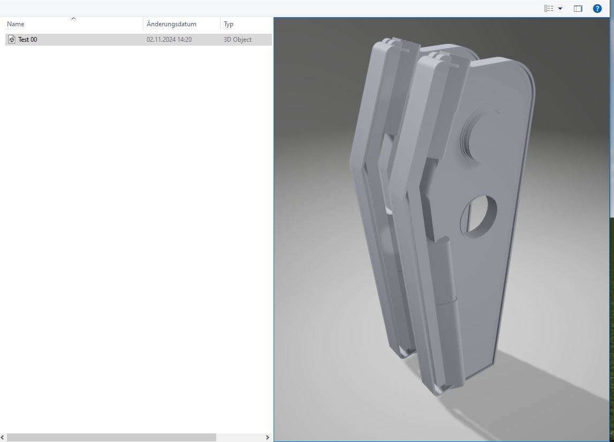Screen dimensions: 614x442
Task: Click the 3D model preview image
Action: click(x=441, y=230)
